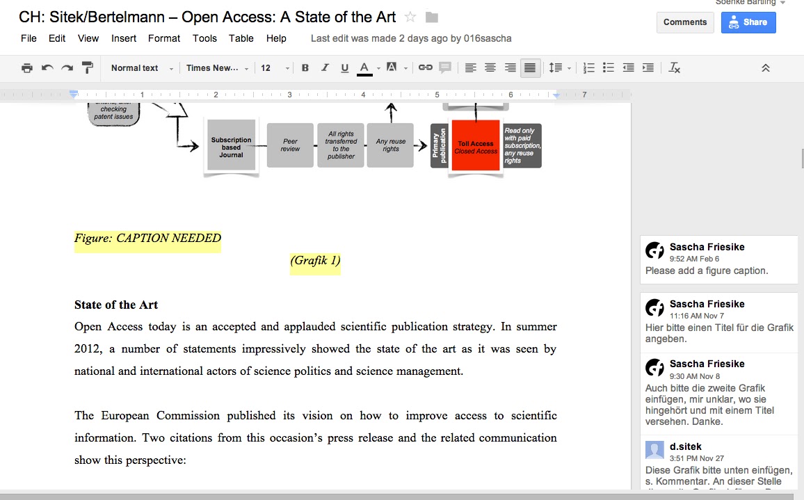
Task: Redo the last action
Action: tap(67, 67)
